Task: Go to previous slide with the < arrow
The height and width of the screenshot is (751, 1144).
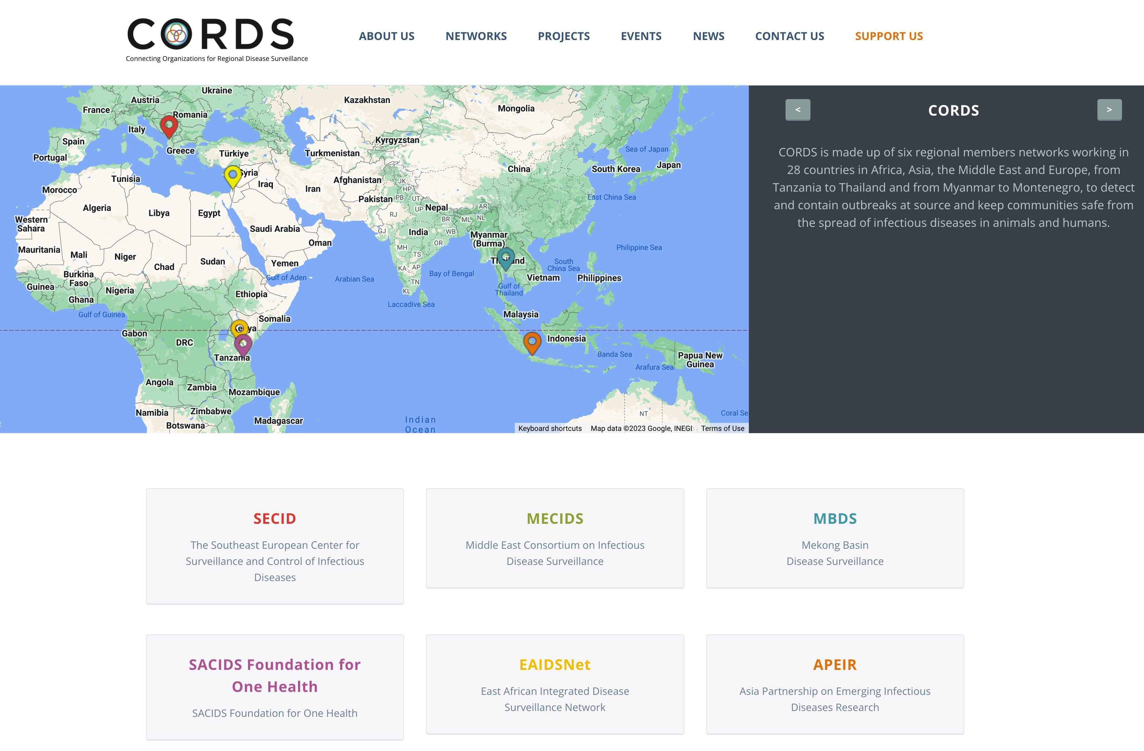Action: tap(798, 110)
